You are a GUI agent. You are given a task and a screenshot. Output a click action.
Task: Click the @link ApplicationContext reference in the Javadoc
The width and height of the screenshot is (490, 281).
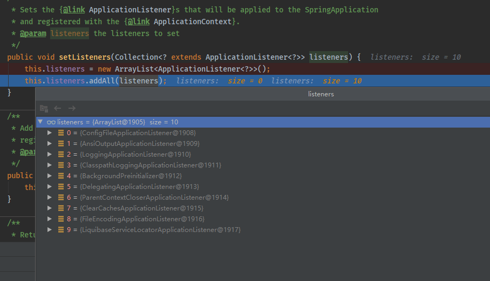tap(181, 22)
